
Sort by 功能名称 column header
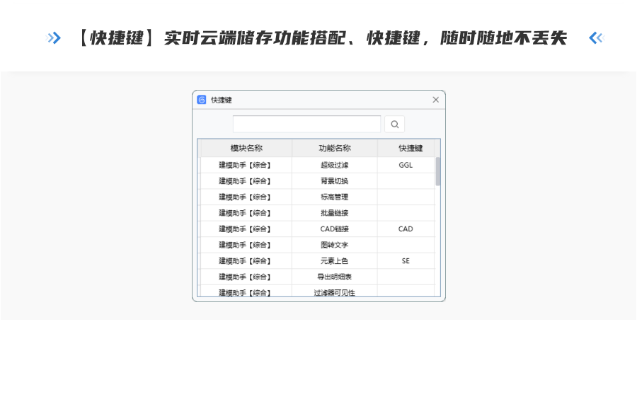click(334, 148)
